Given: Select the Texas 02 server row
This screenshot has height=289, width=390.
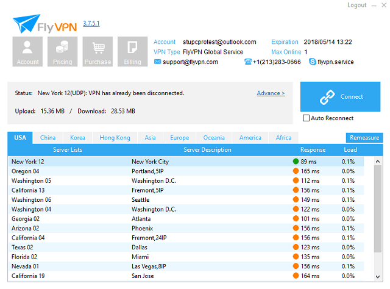Looking at the screenshot, I should (x=186, y=247).
